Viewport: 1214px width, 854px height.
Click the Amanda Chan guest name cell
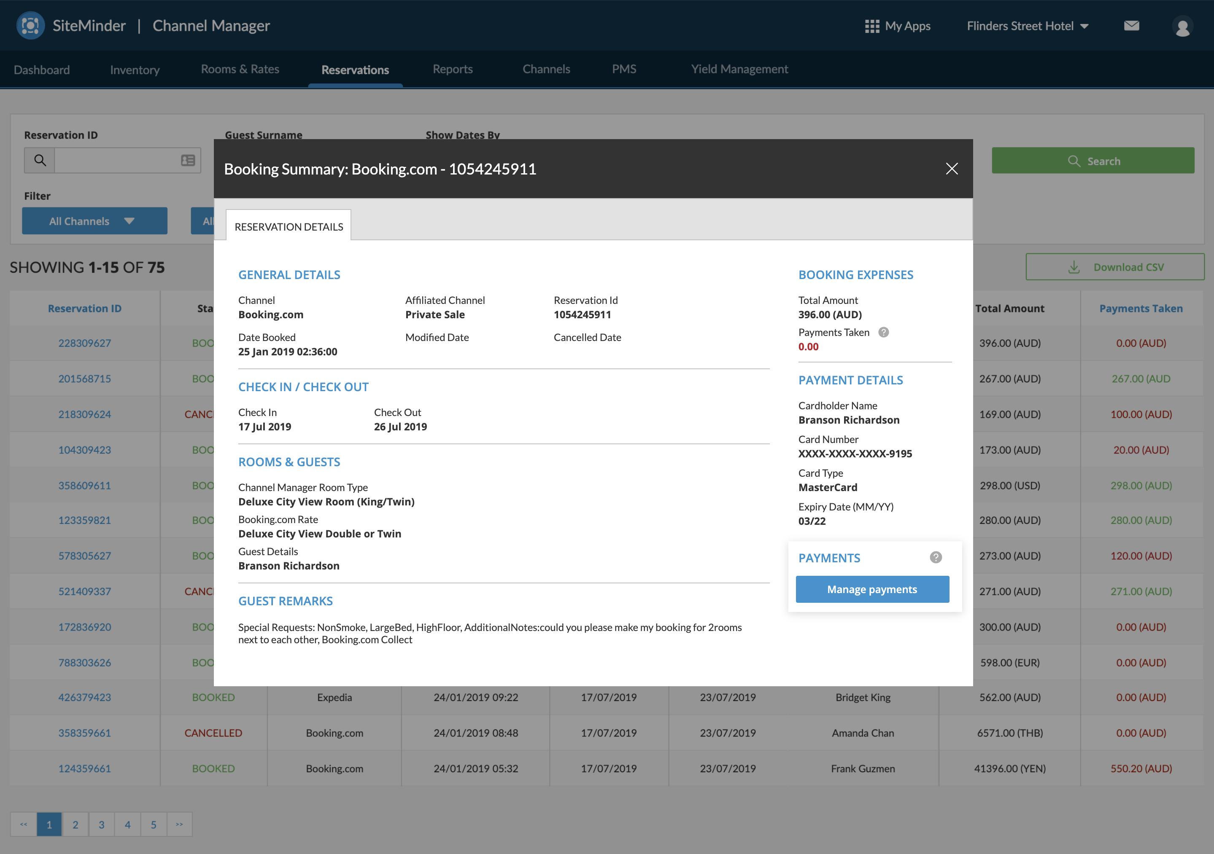coord(863,733)
